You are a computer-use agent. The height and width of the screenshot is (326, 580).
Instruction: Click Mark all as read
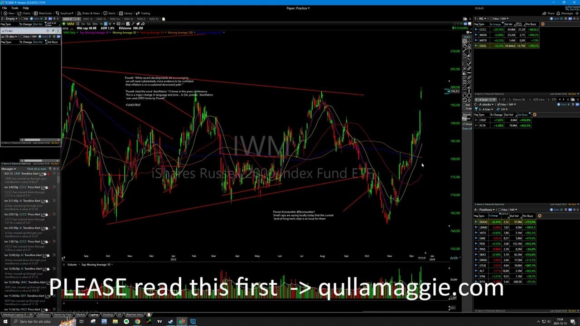pos(36,169)
